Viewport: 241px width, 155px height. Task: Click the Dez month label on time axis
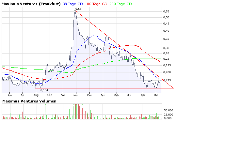(x=89, y=95)
